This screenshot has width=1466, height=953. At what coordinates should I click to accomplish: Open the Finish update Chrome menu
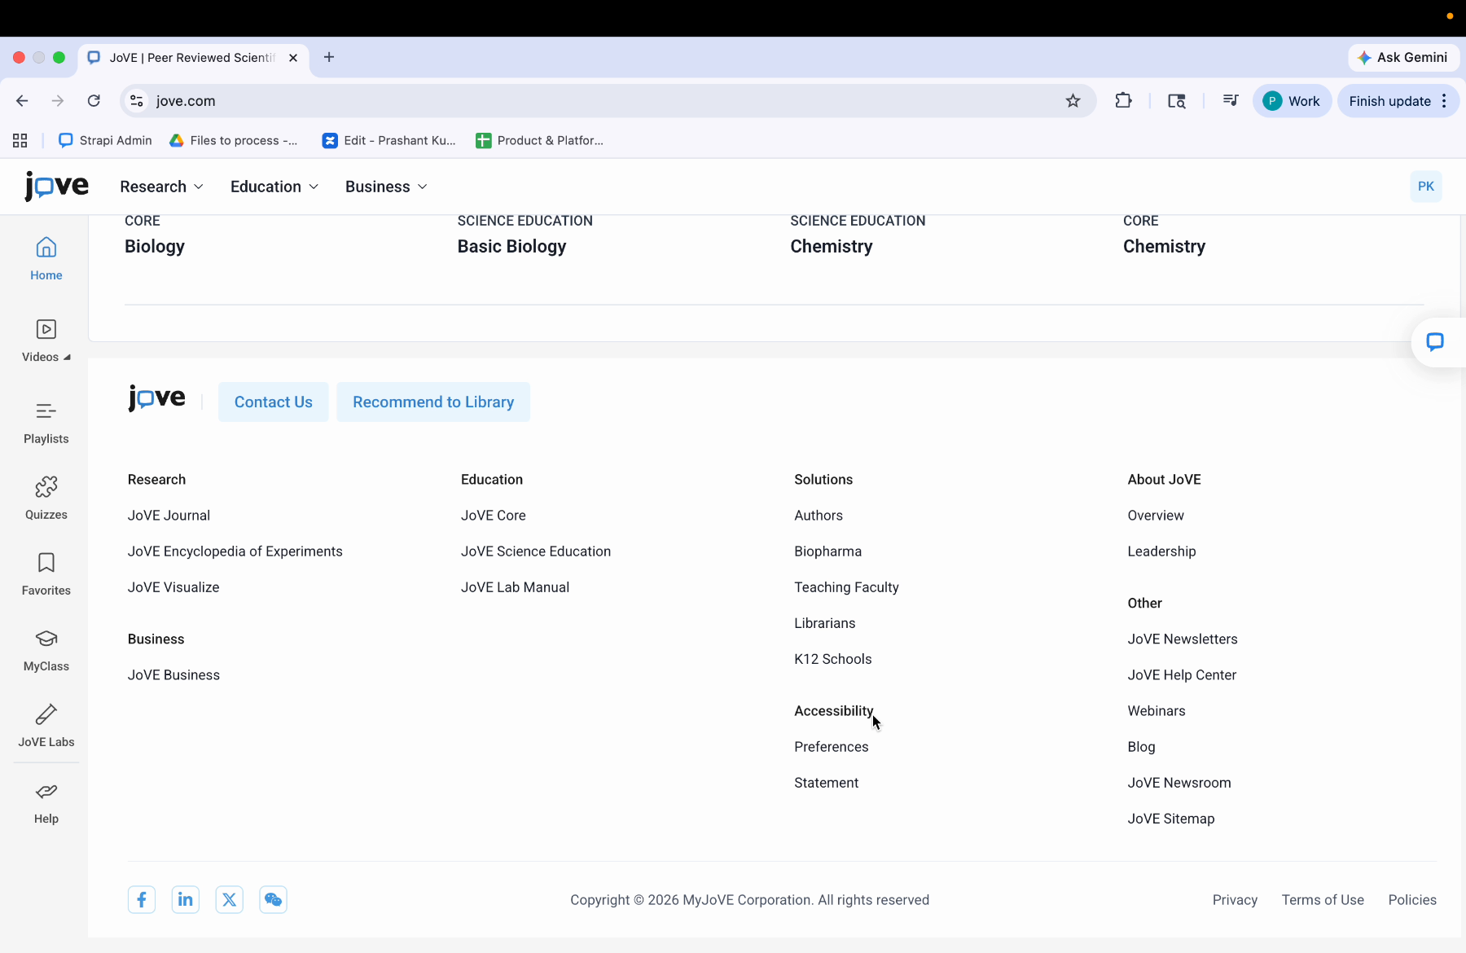1398,101
